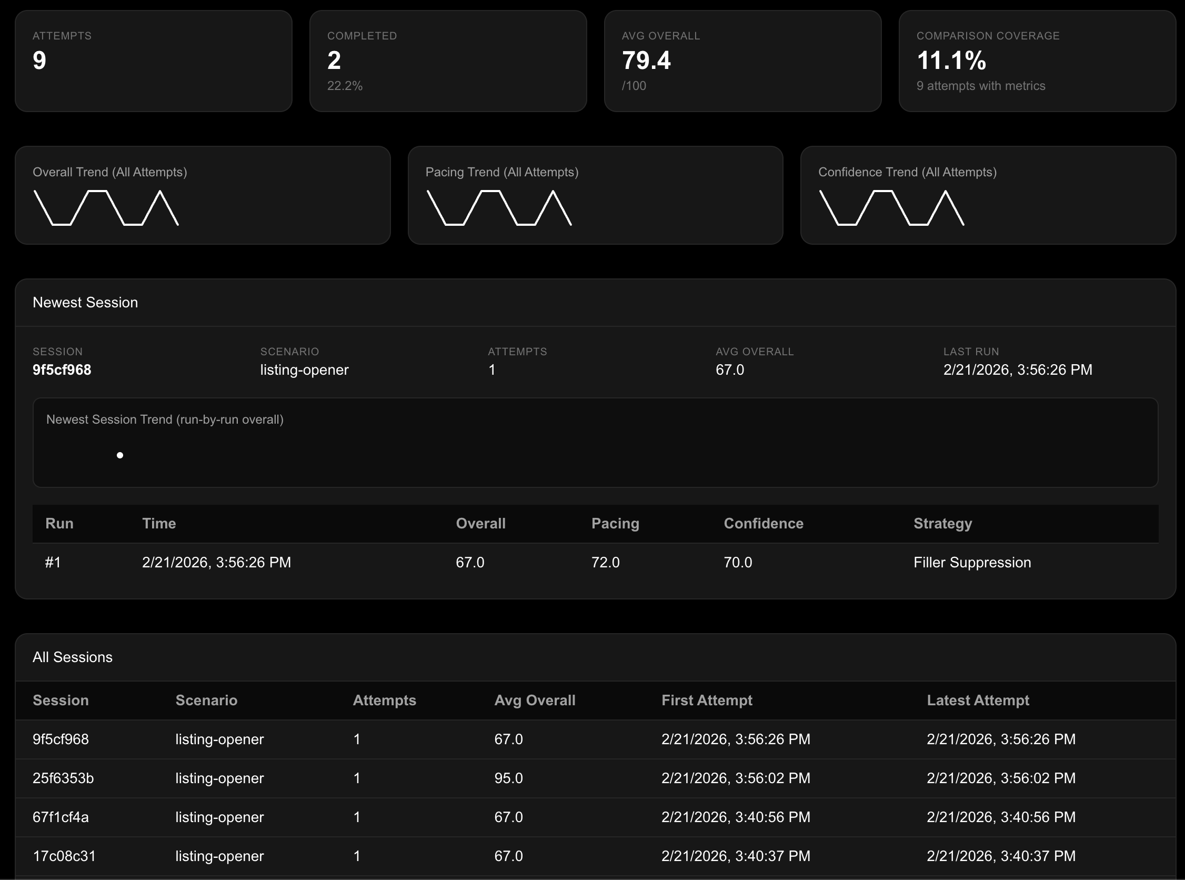Click the Newest Session Trend data point
Screen dimensions: 1185x880
tap(120, 455)
